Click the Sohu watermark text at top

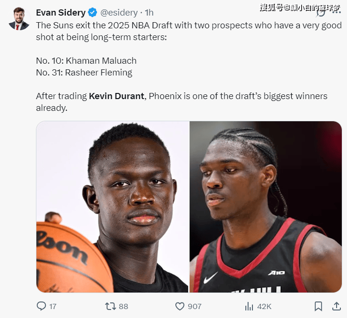tap(300, 8)
